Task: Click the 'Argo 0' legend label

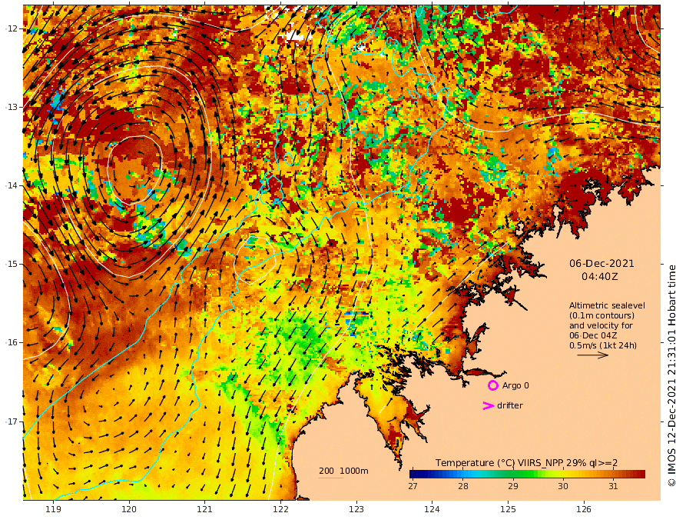Action: [515, 385]
